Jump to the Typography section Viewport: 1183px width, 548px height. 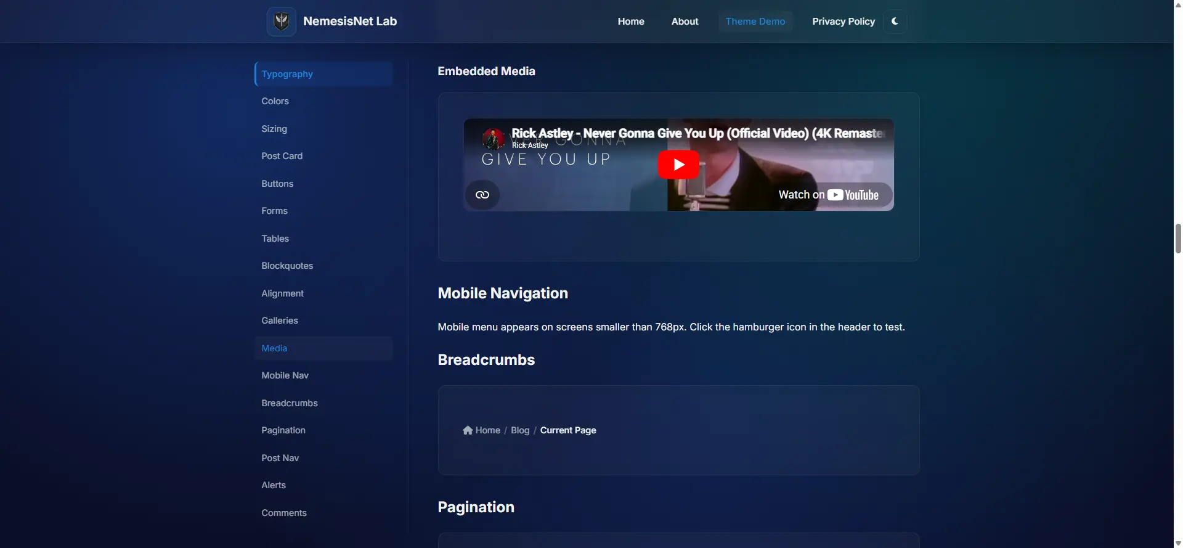323,74
